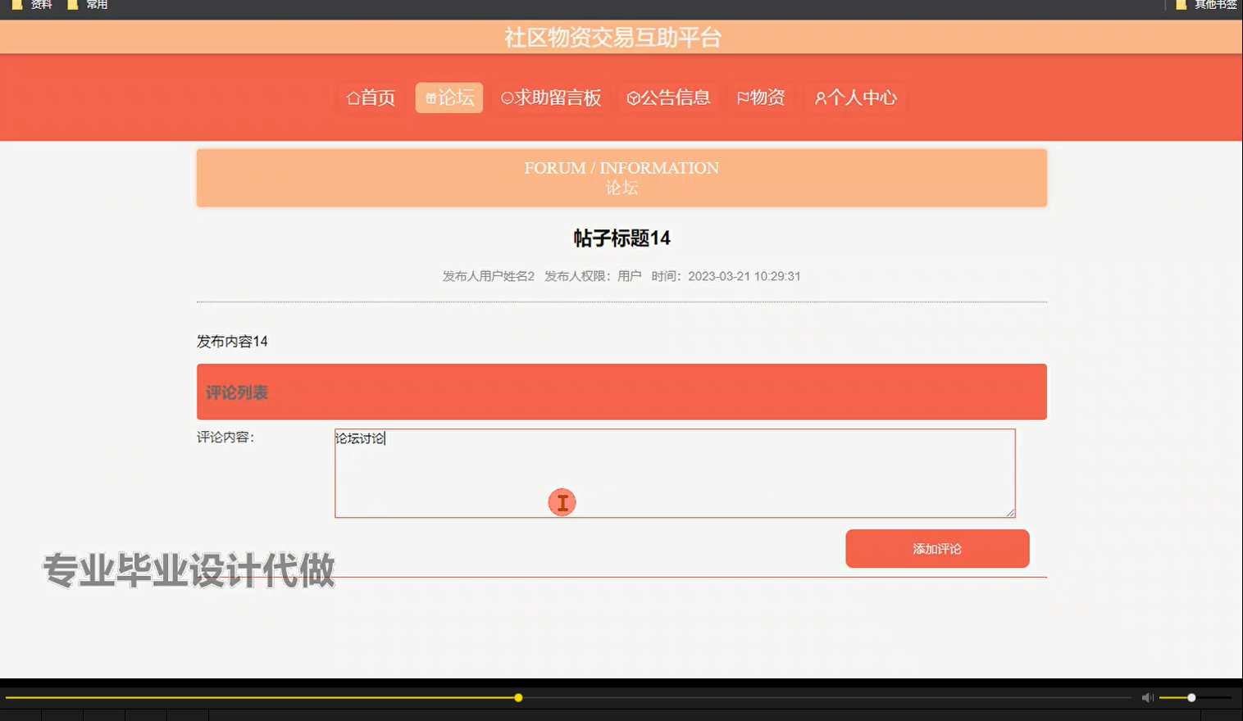
Task: Select the calendar icon on the 论坛 tab
Action: click(431, 97)
